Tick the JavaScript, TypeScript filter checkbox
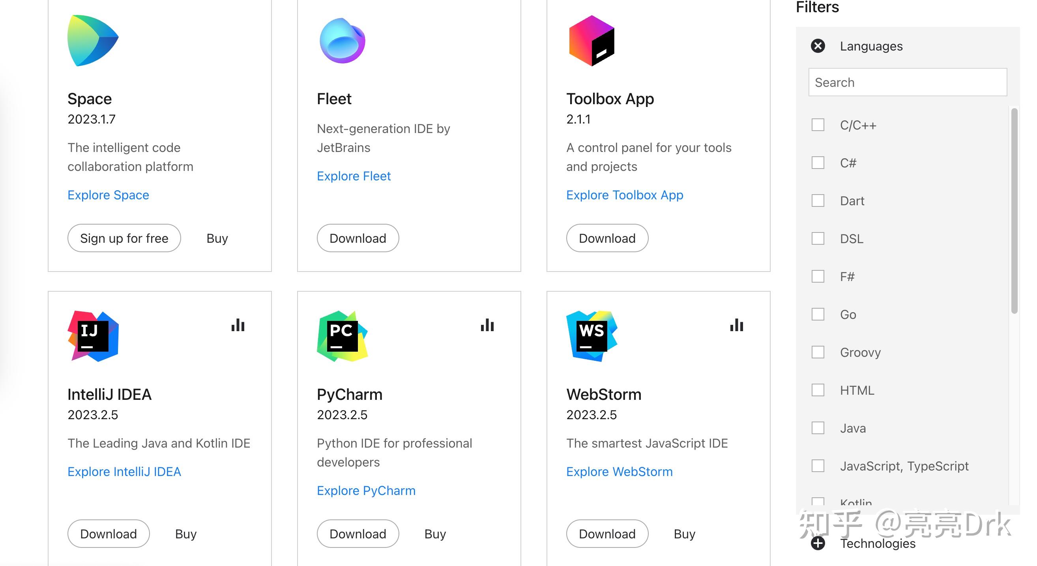Screen dimensions: 1037x566 tap(818, 466)
